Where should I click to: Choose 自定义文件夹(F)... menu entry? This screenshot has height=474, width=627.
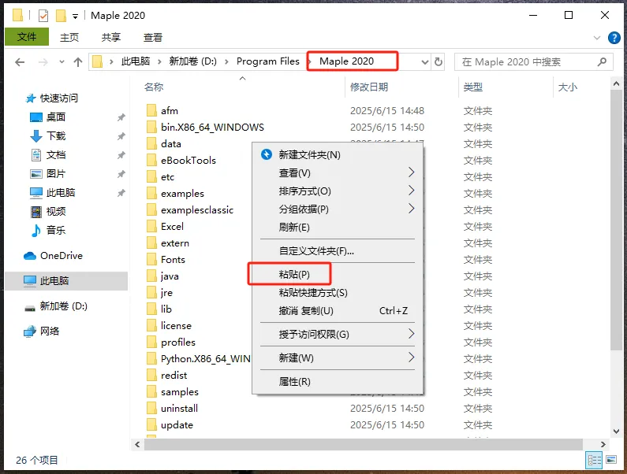(338, 250)
